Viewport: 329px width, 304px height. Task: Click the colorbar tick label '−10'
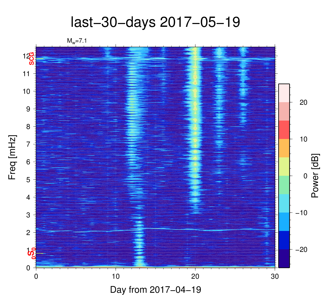(301, 213)
